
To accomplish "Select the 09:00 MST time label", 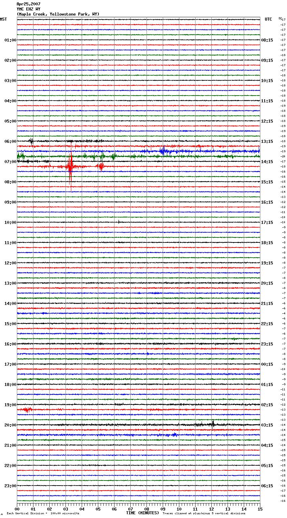I will click(x=10, y=202).
